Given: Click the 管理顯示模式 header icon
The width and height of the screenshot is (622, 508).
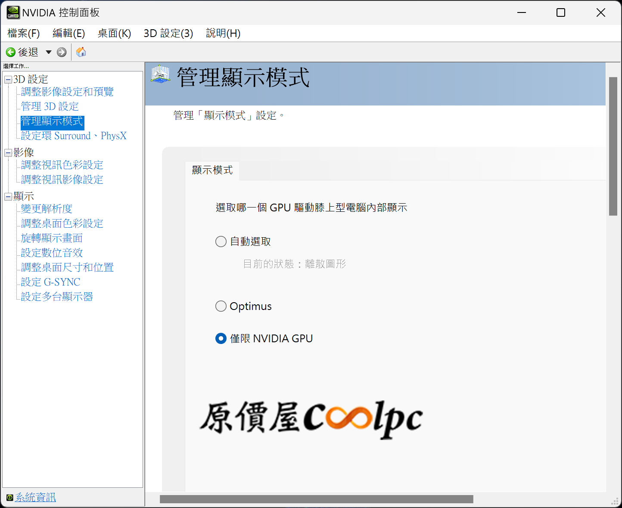Looking at the screenshot, I should click(161, 74).
